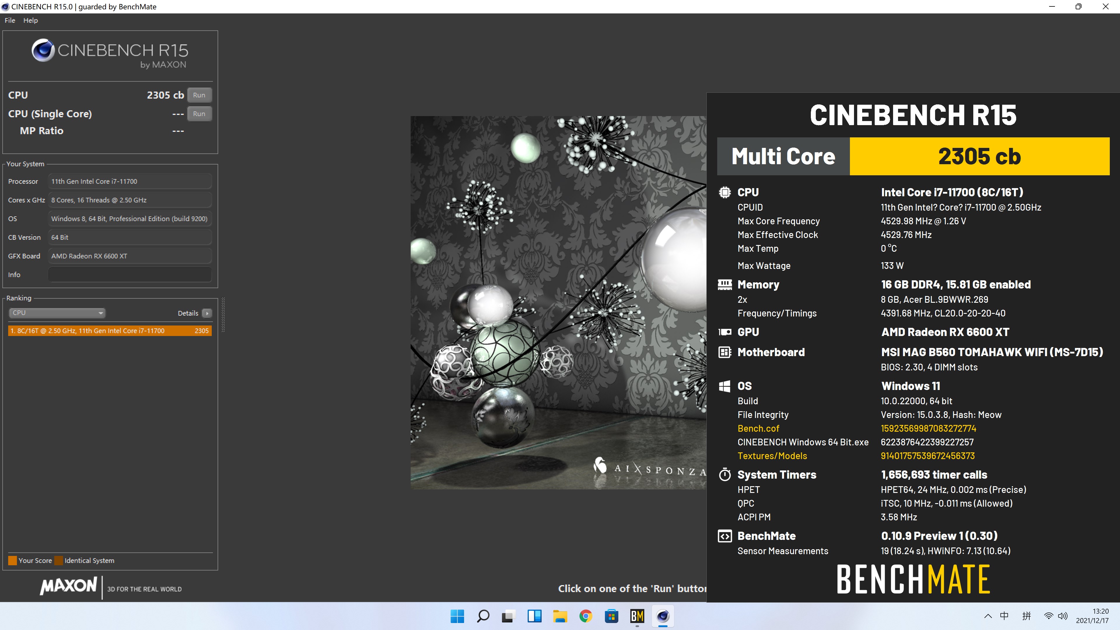Click the BENCHMATE logo at panel bottom
Viewport: 1120px width, 630px height.
point(914,579)
